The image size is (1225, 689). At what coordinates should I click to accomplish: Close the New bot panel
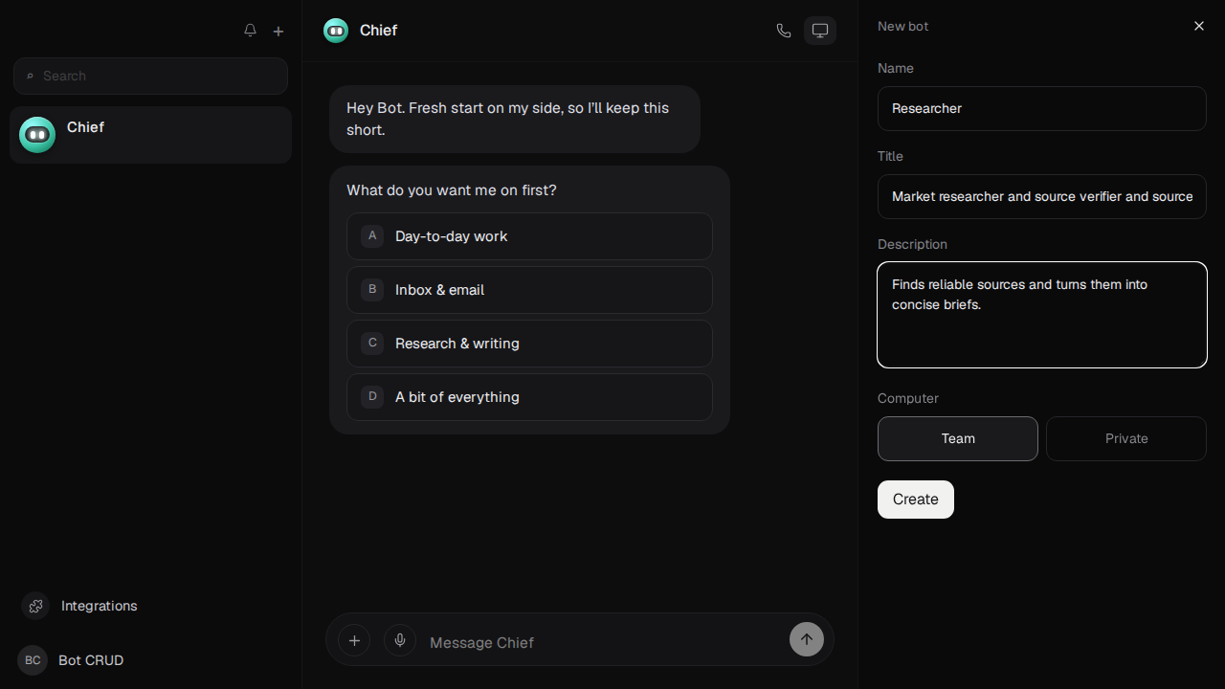click(x=1199, y=26)
